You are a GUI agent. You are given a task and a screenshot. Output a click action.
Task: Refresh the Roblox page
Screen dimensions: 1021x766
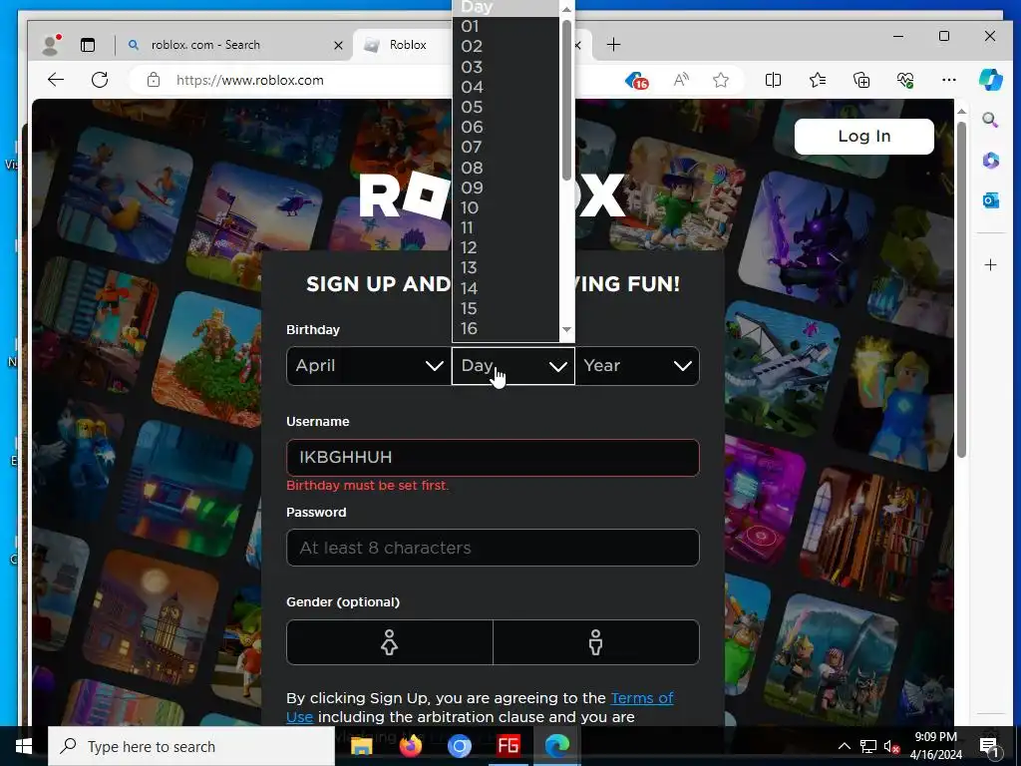pos(100,80)
